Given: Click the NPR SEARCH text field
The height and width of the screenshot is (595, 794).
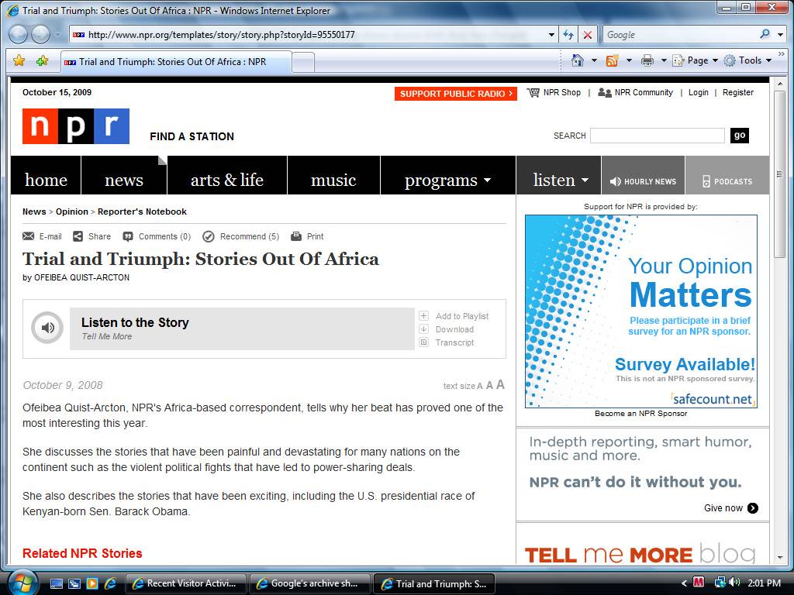Looking at the screenshot, I should click(x=658, y=136).
